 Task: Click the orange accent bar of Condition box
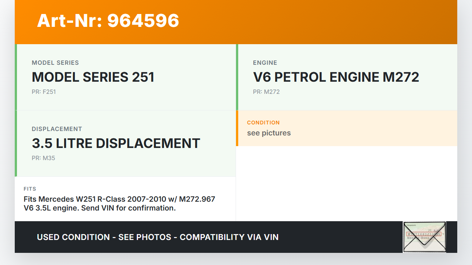coord(237,128)
